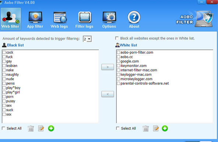218x142 pixels.
Task: Check the play*boy keyword box
Action: (4, 88)
